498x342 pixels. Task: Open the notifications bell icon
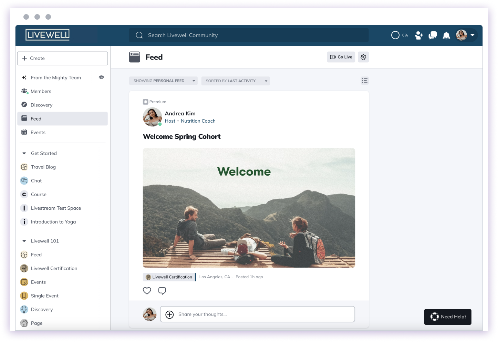pos(446,35)
